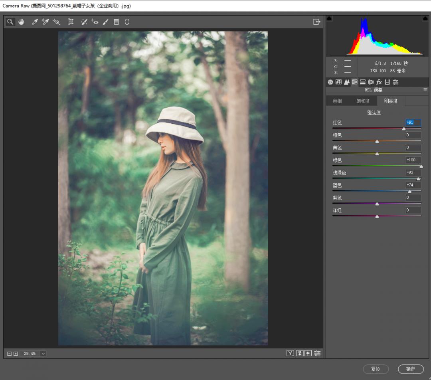Toggle the shadow clipping warning
Screen dimensions: 431x380
329,19
